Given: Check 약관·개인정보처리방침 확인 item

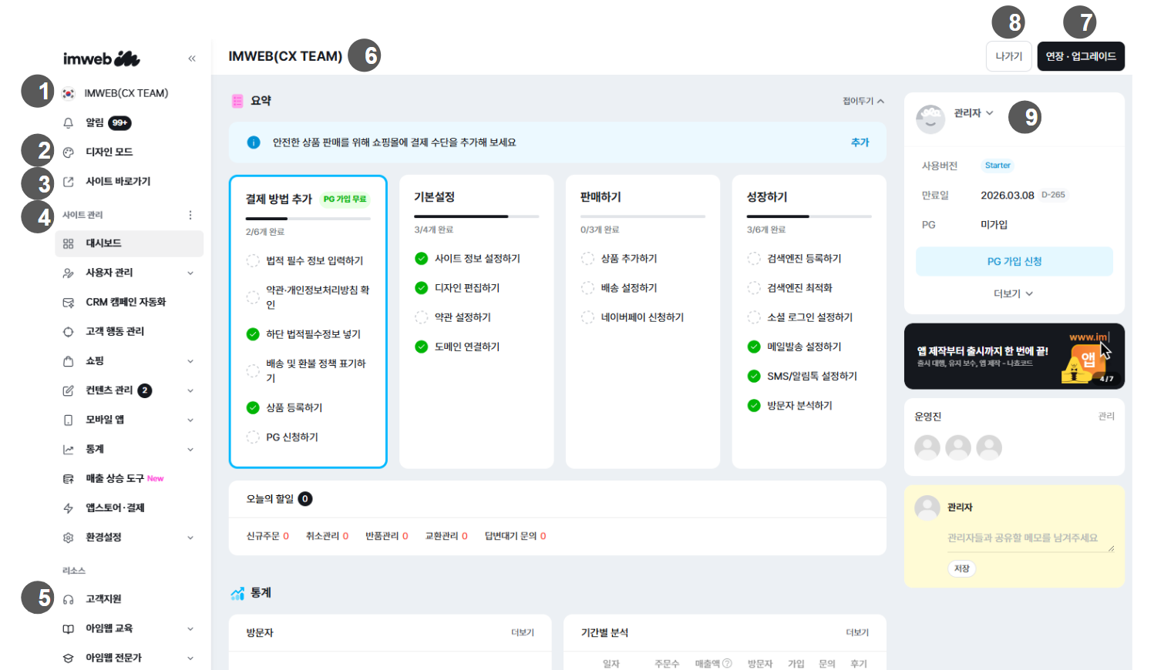Looking at the screenshot, I should 252,297.
